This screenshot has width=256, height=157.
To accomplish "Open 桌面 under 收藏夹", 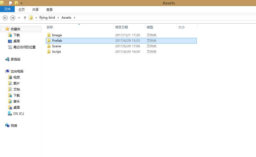I will coord(17,41).
